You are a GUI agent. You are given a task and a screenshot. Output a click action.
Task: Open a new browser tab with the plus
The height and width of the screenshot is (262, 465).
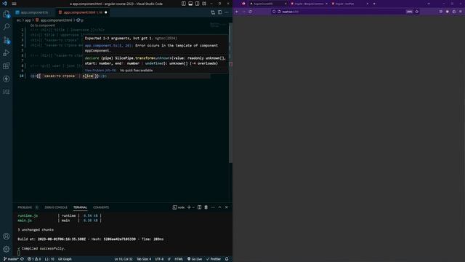click(x=374, y=4)
